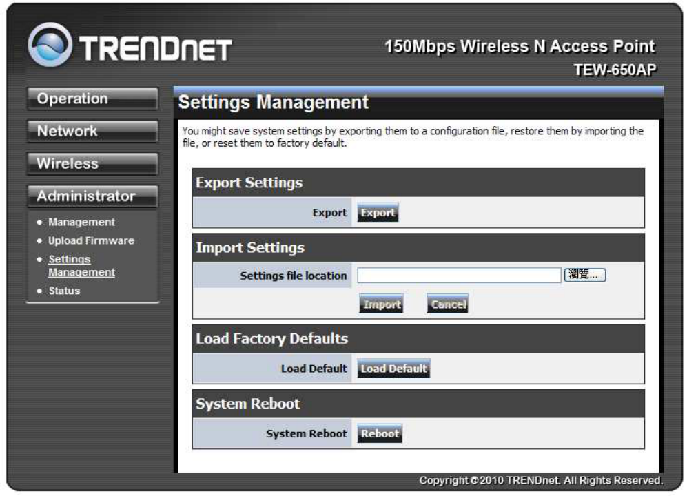
Task: Click the Settings Management page heading
Action: pyautogui.click(x=273, y=103)
